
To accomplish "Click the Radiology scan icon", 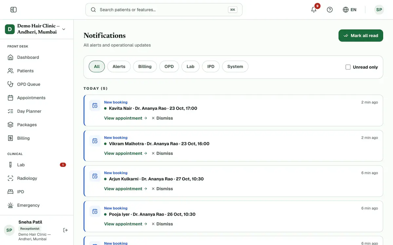I will (x=10, y=178).
